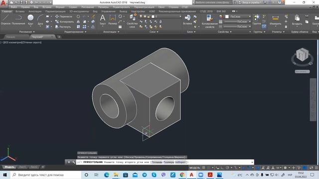
Task: Close the command line with X icon
Action: click(x=69, y=162)
